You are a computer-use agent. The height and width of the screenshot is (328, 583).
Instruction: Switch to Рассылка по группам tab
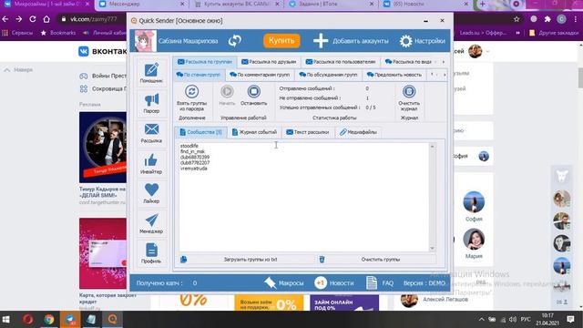(x=205, y=62)
